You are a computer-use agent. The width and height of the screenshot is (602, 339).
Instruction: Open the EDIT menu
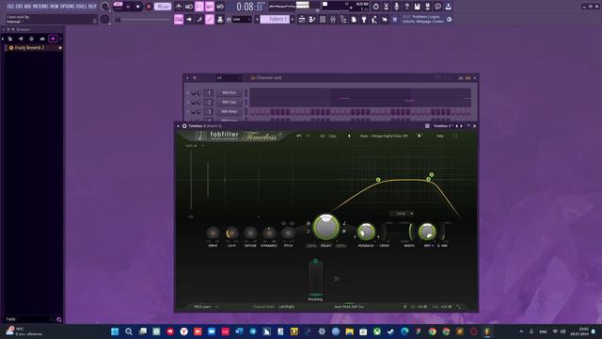coord(19,7)
